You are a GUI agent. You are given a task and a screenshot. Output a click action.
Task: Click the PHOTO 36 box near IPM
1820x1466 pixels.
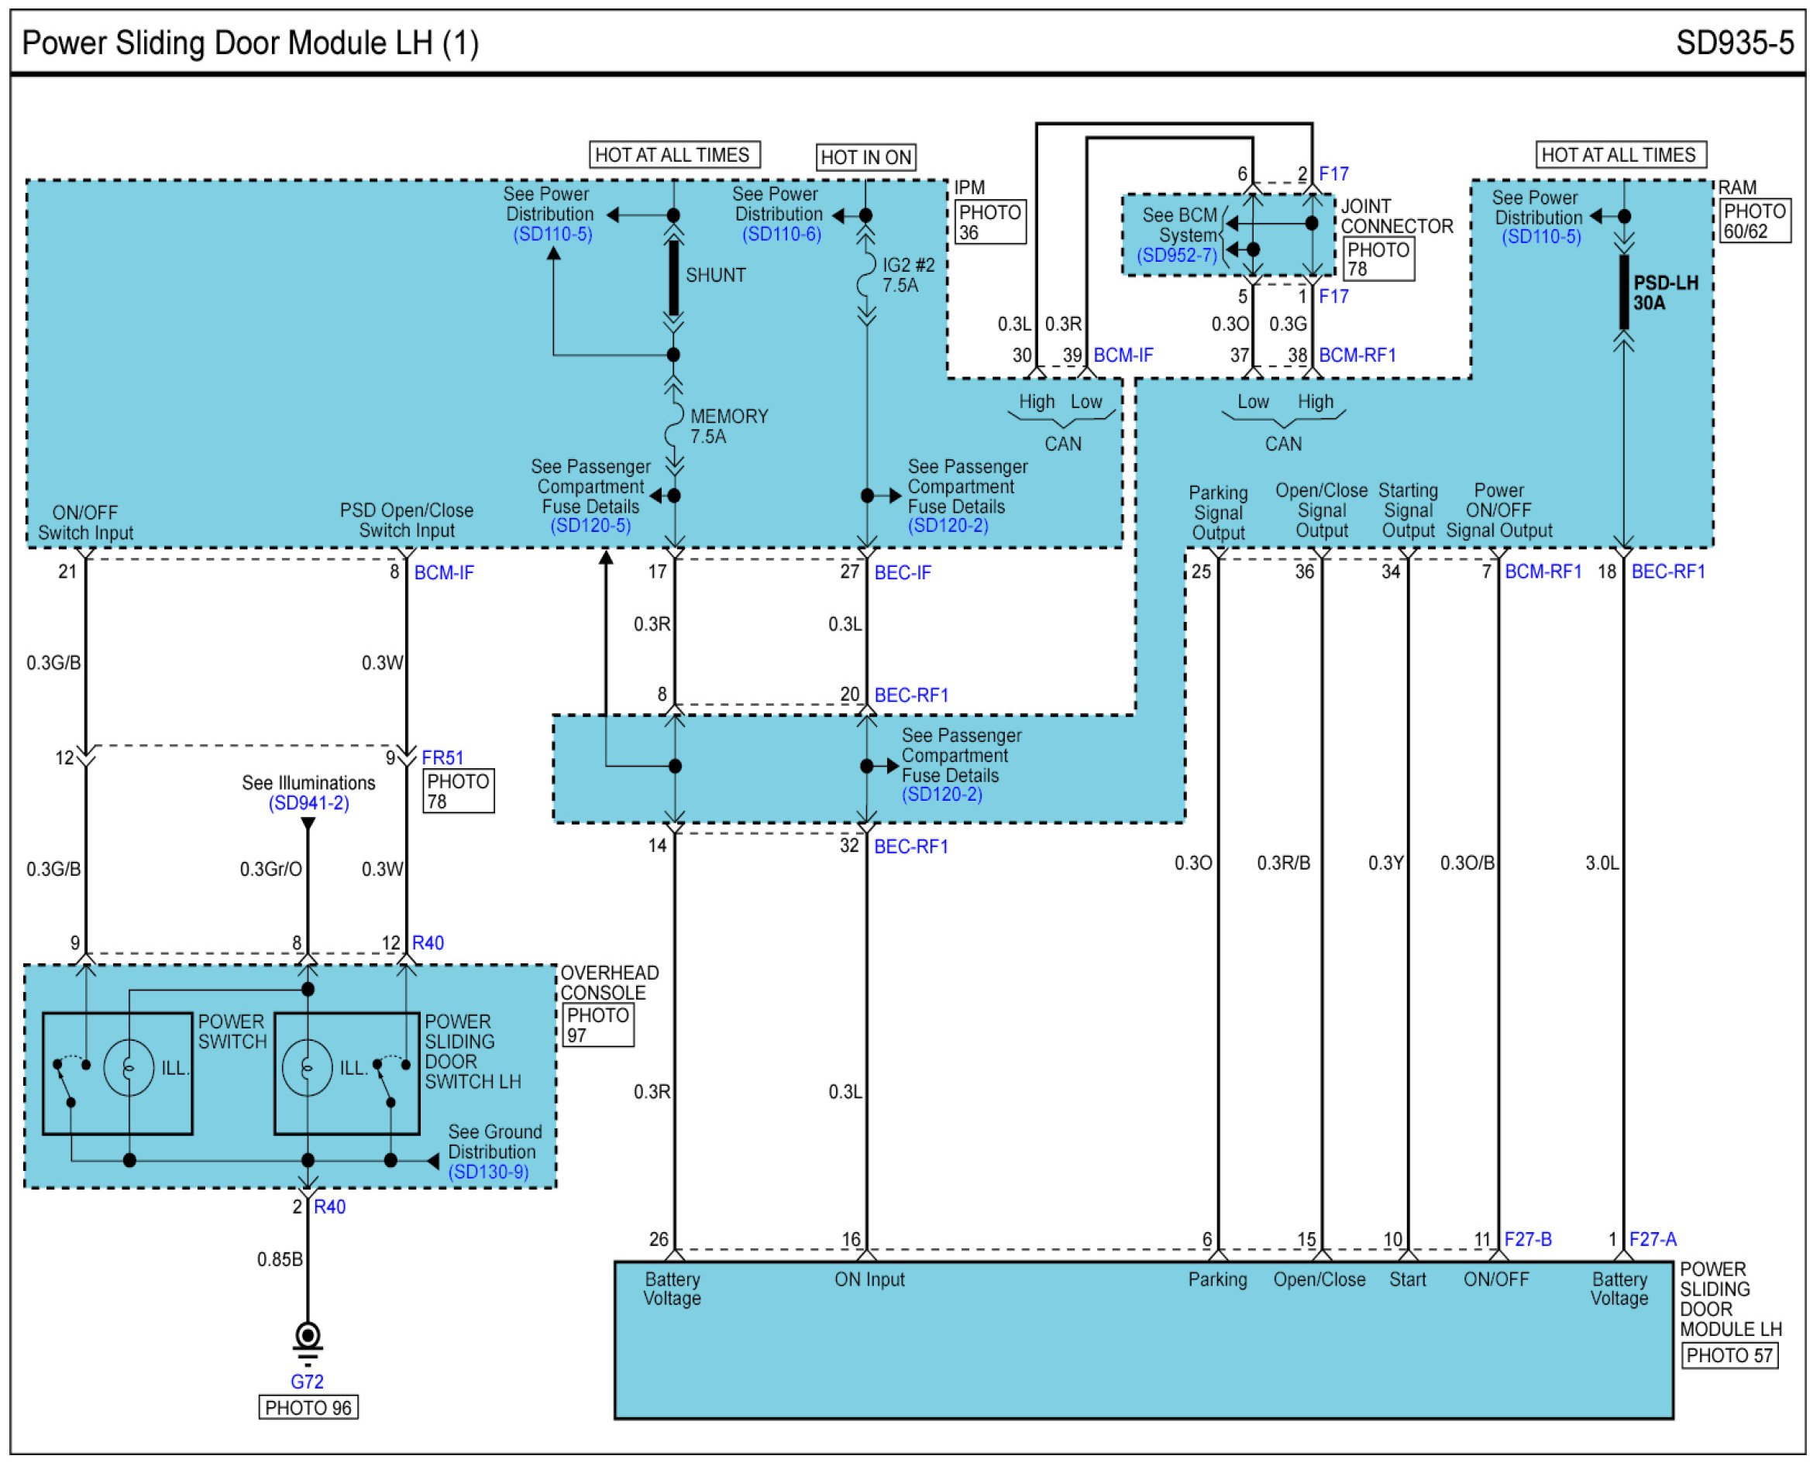[x=989, y=222]
